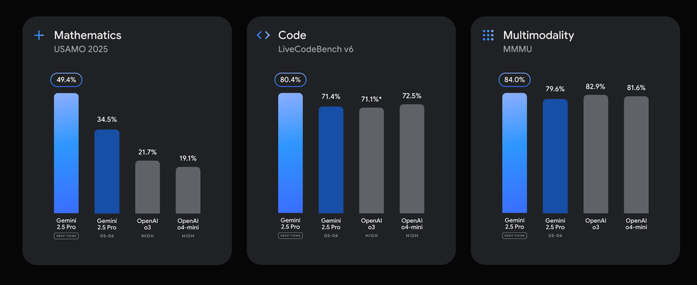Click the 79.6% blue bar in Multimodality

pos(556,156)
